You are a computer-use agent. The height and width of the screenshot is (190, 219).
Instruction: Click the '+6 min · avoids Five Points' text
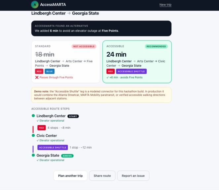(126, 77)
